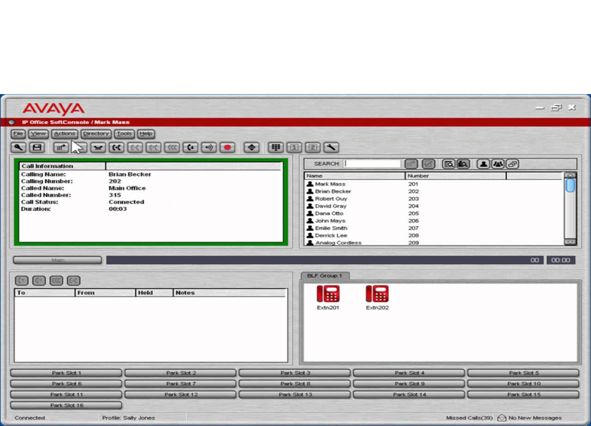This screenshot has width=591, height=426.
Task: Click the red Record call button
Action: coord(227,148)
